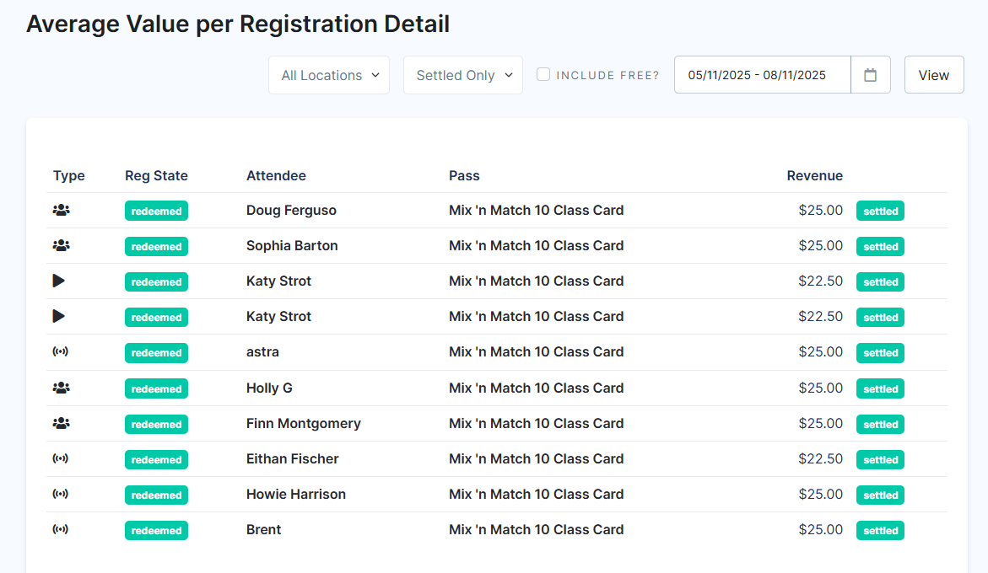Click the livestream icon in astra's row
The image size is (988, 573).
[x=61, y=351]
